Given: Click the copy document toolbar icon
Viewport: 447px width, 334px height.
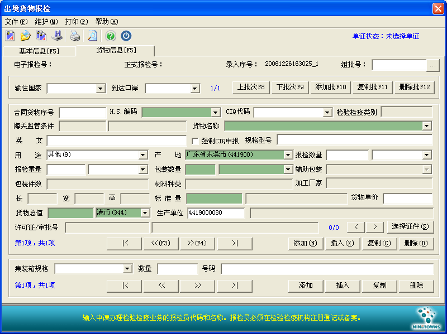Looking at the screenshot, I should (x=41, y=36).
